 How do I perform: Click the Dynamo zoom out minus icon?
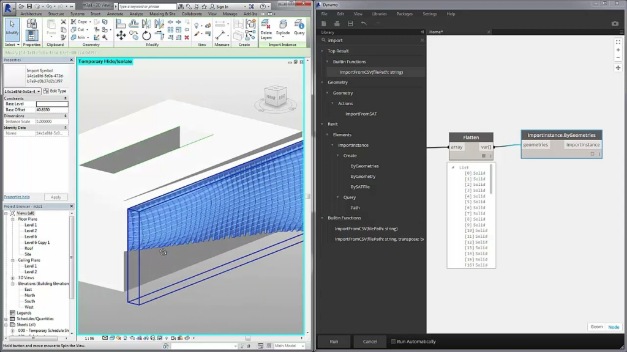tap(618, 57)
